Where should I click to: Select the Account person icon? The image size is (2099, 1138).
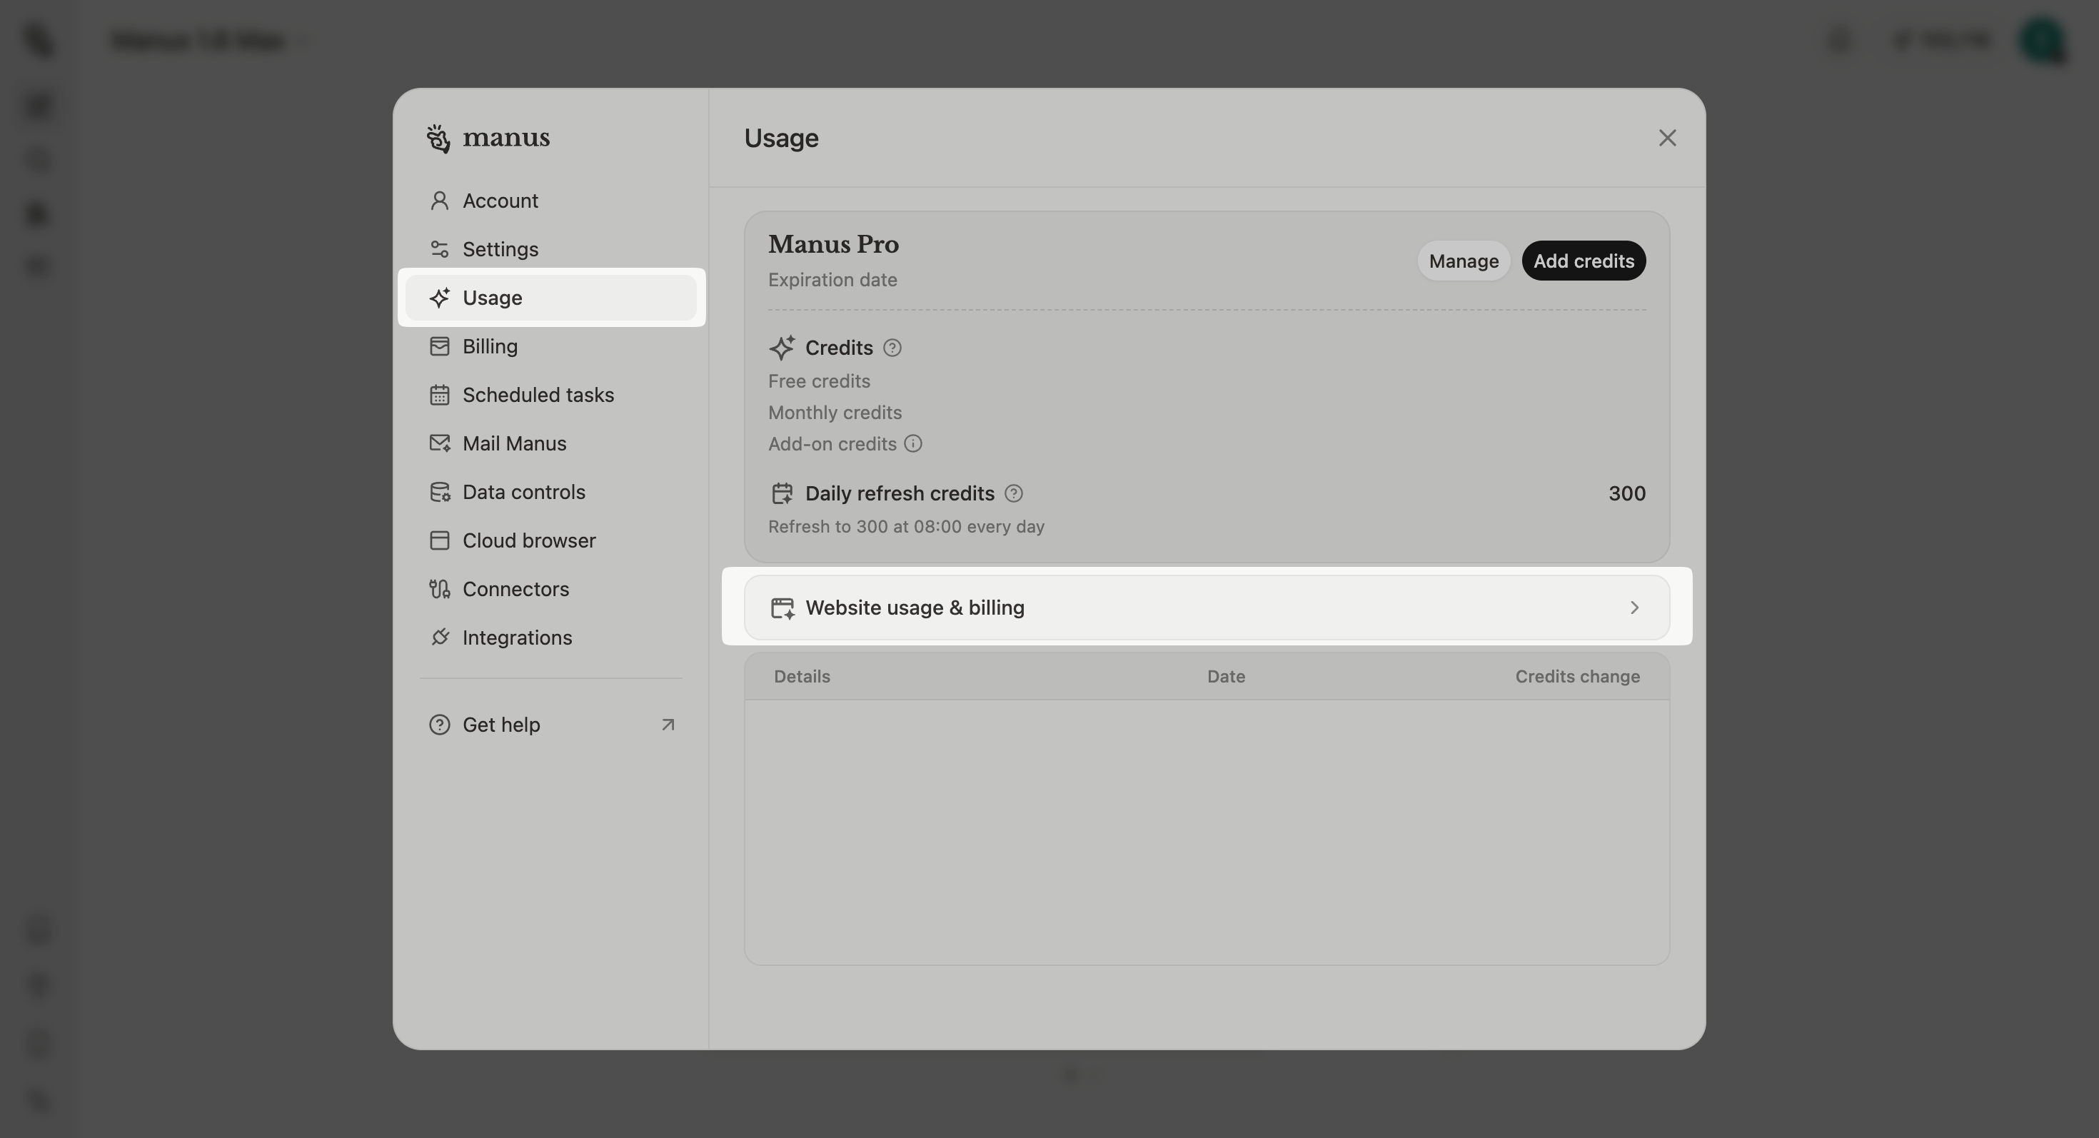pyautogui.click(x=440, y=201)
